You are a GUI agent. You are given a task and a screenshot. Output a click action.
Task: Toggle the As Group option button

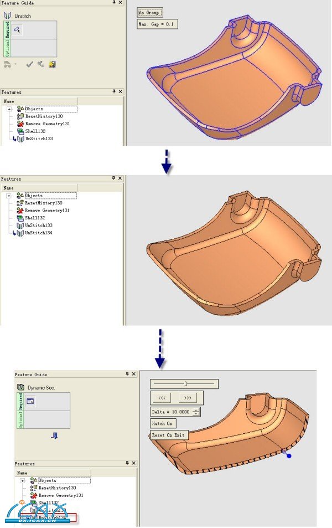click(x=150, y=13)
